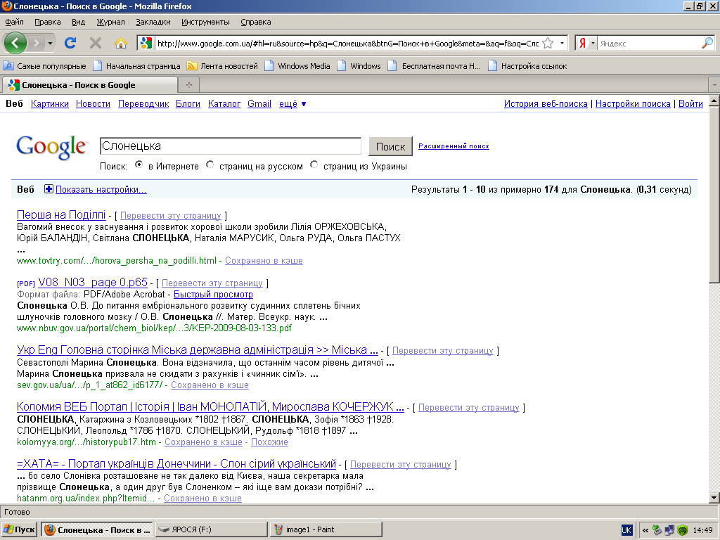Click the address bar URL field
The width and height of the screenshot is (720, 540).
[347, 44]
